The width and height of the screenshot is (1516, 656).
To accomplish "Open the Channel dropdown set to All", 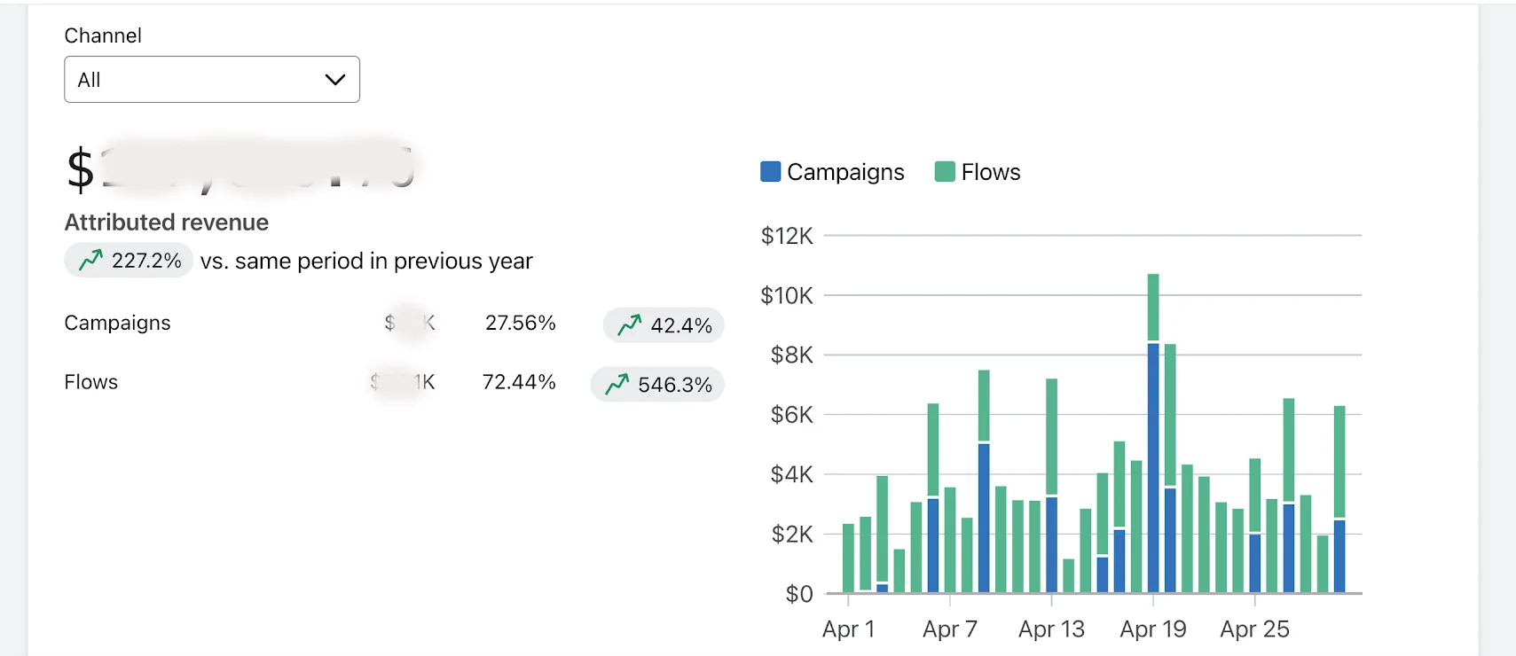I will pos(211,80).
